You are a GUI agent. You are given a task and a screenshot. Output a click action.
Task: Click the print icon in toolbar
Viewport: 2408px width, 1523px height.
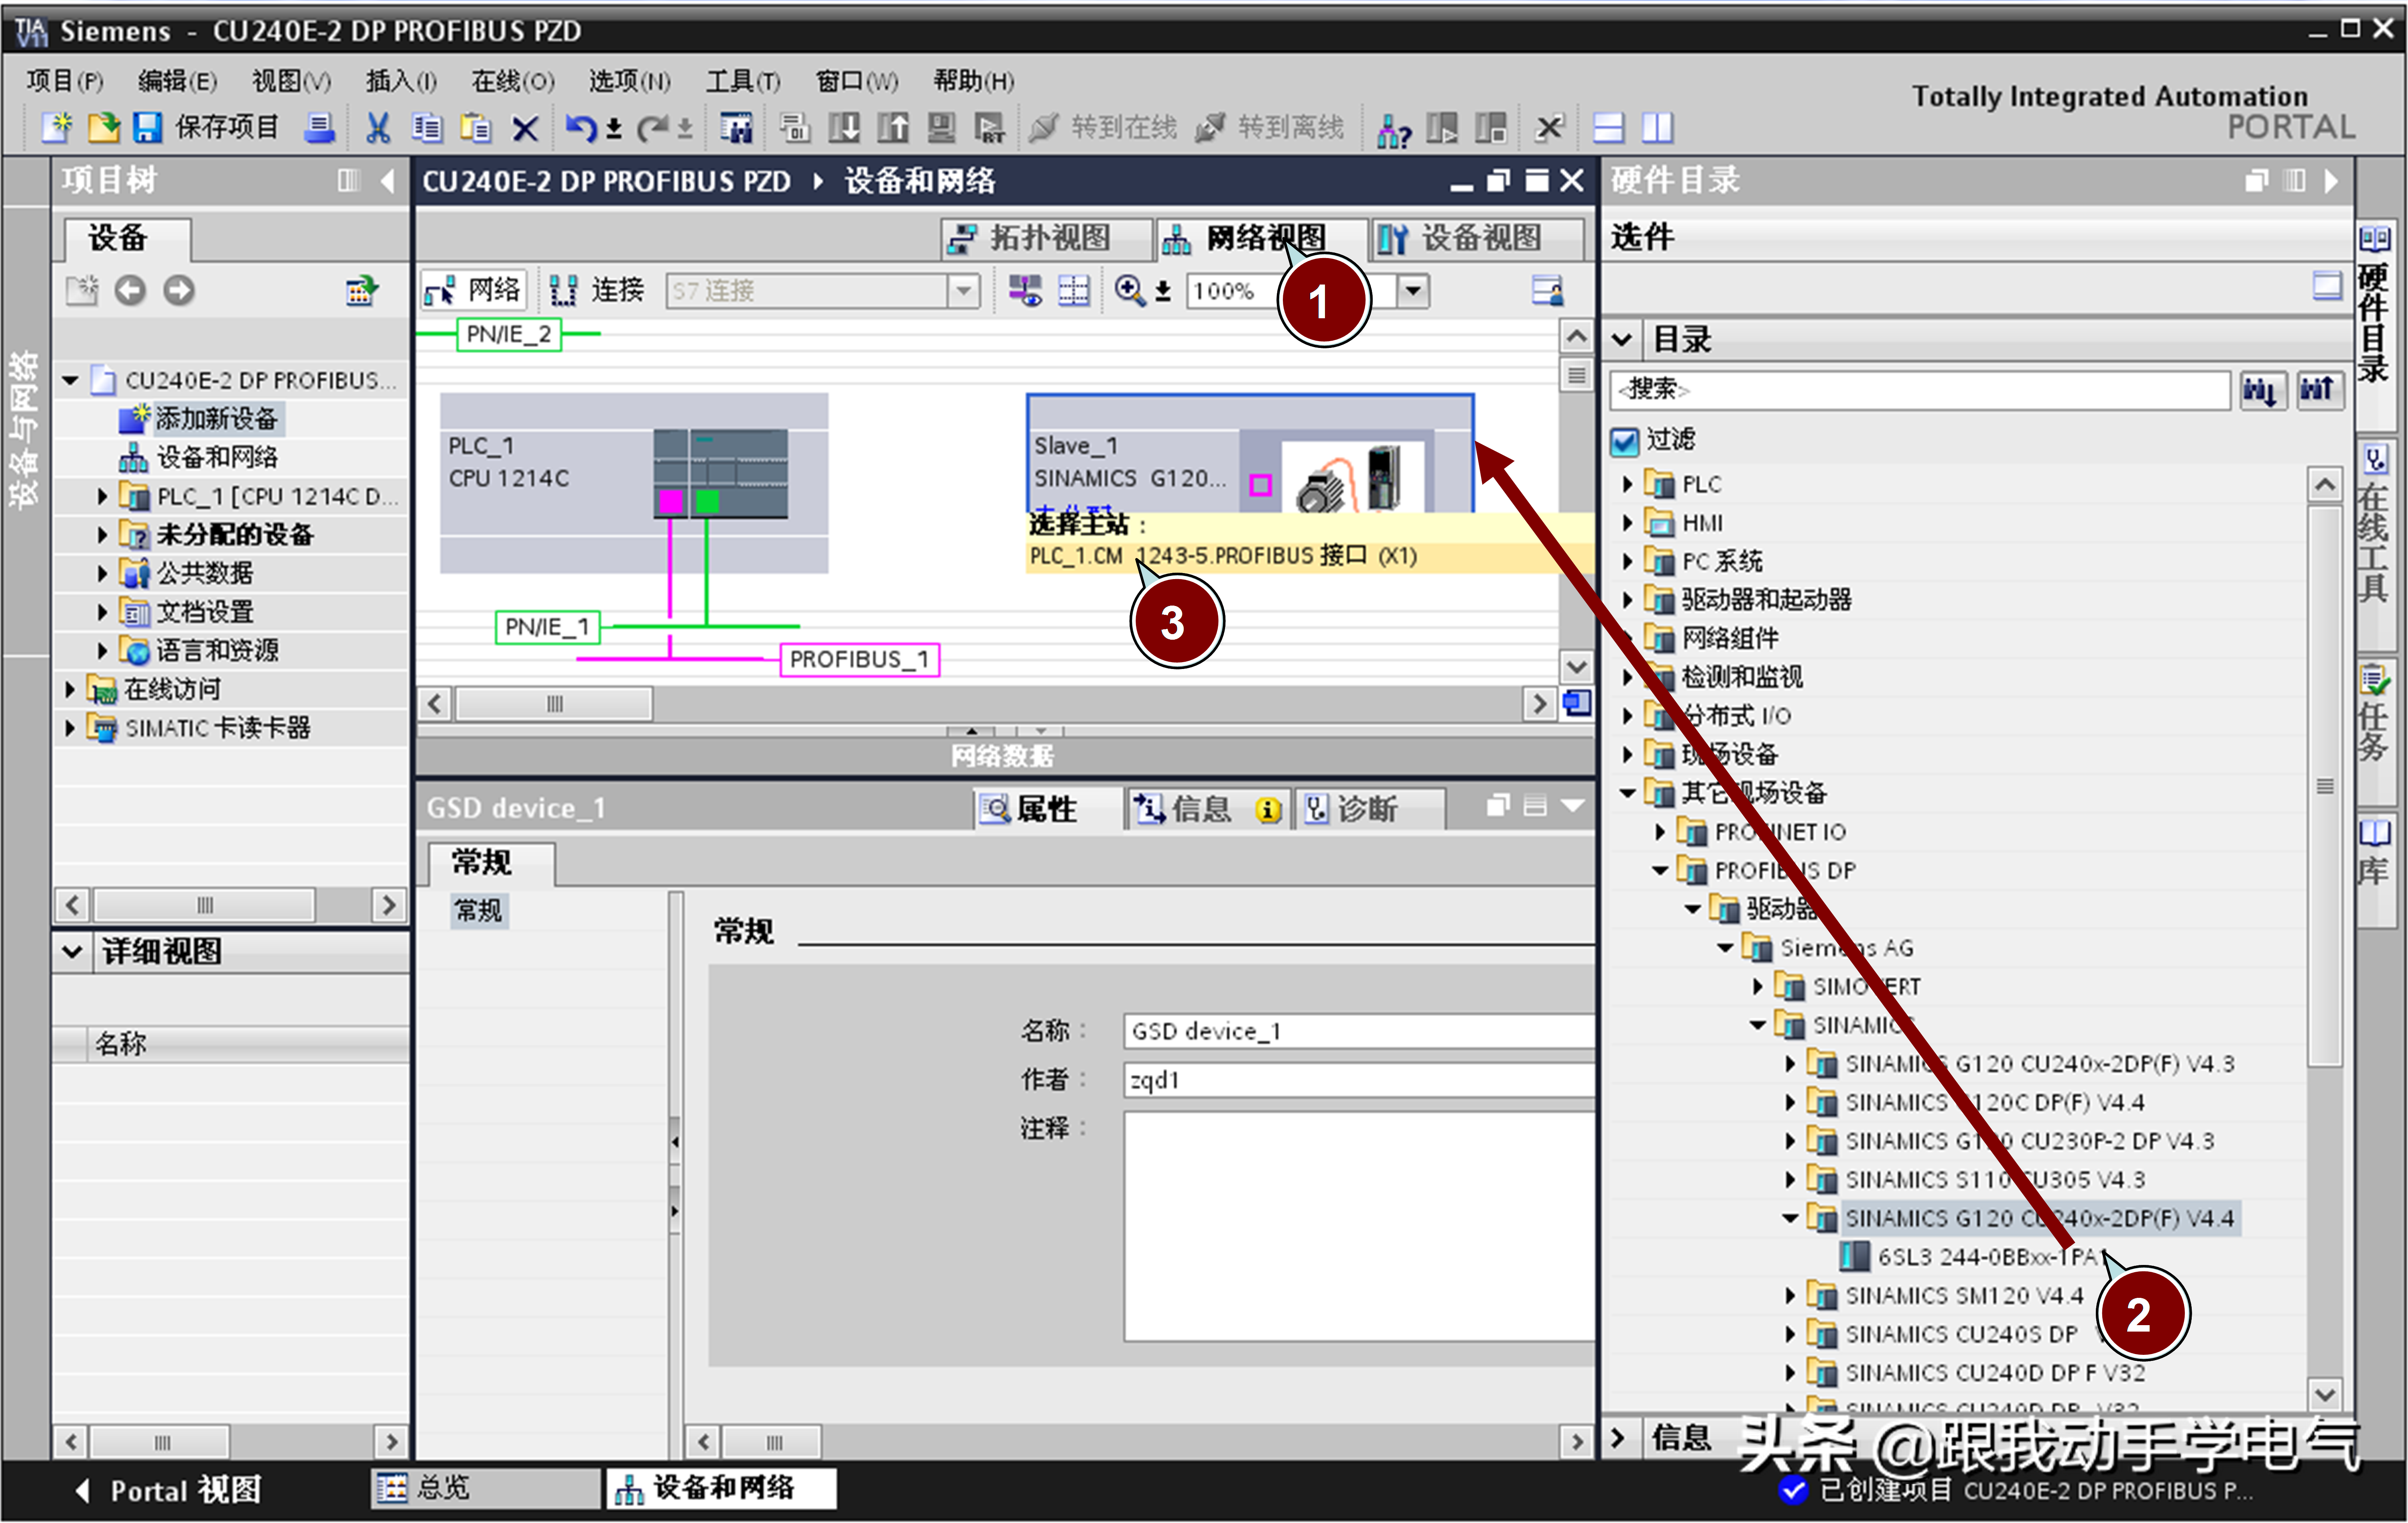coord(320,127)
